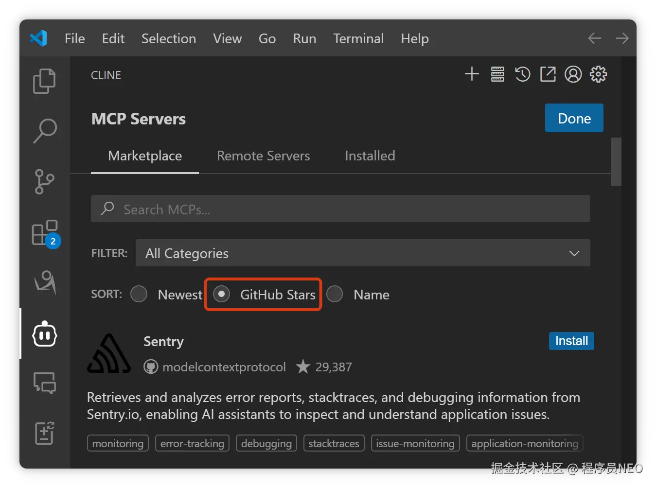656x488 pixels.
Task: Select the Name sort radio button
Action: tap(335, 294)
